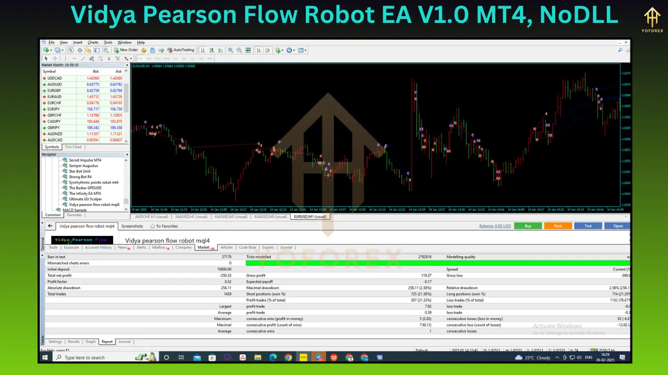Toggle the Strategy Tester icon
Viewport: 668px width, 375px height.
[105, 50]
